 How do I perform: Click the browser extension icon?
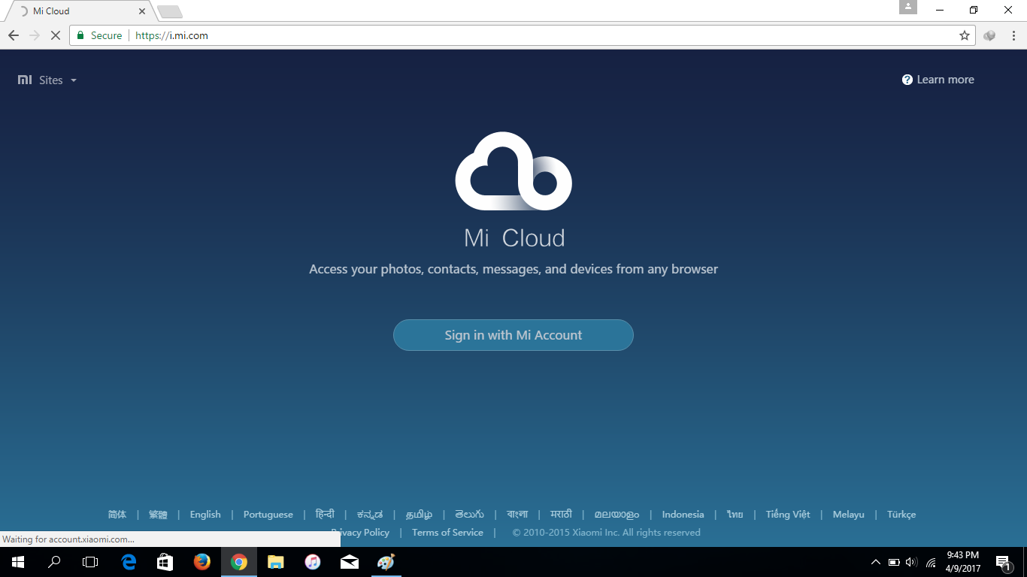pos(989,35)
